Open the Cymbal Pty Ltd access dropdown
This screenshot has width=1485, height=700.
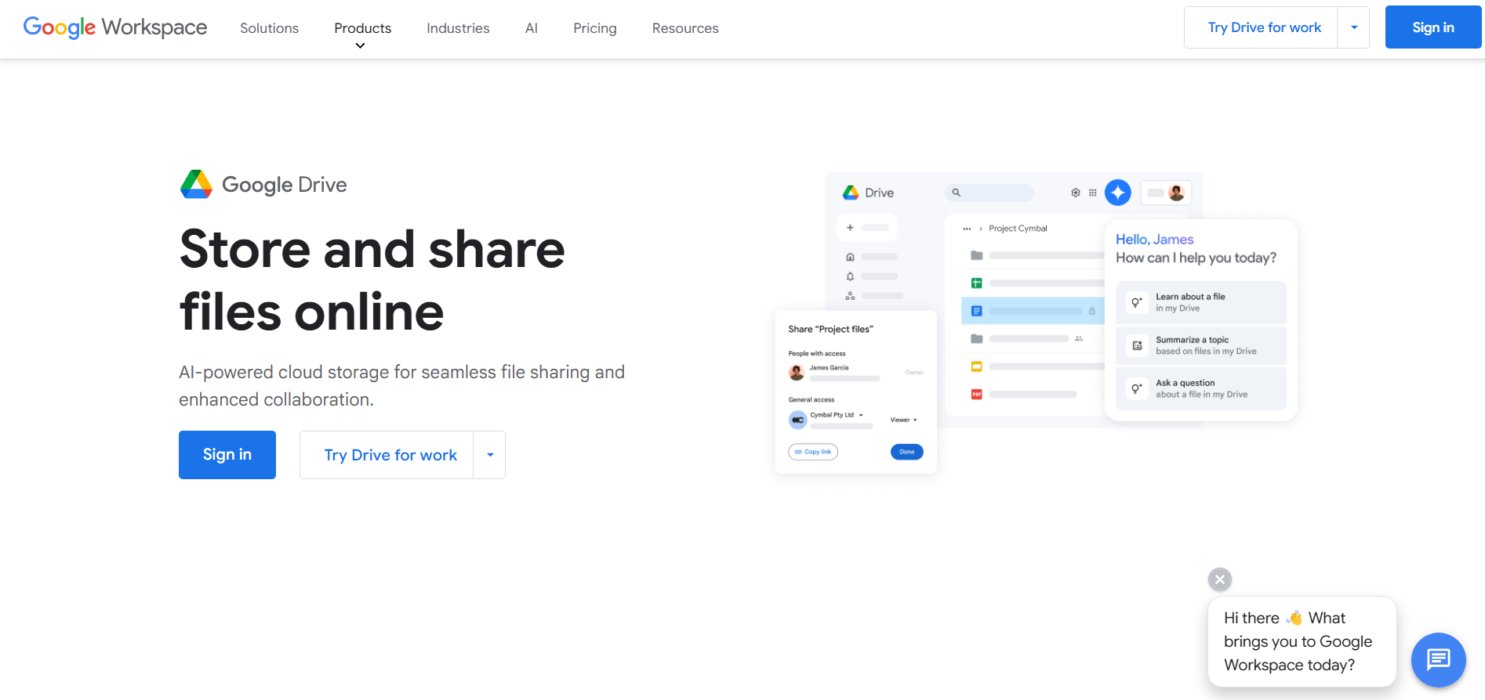click(837, 415)
